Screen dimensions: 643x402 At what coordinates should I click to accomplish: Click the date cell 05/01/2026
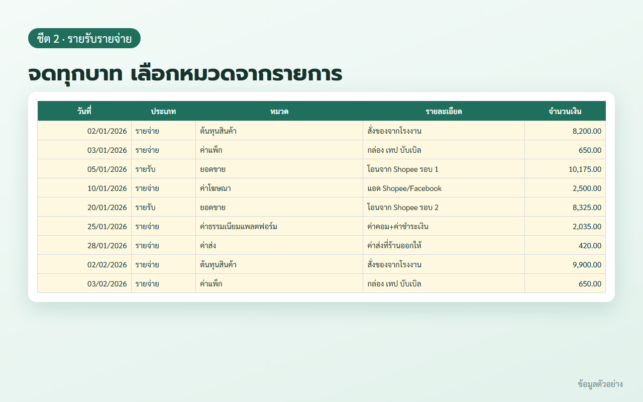click(84, 169)
